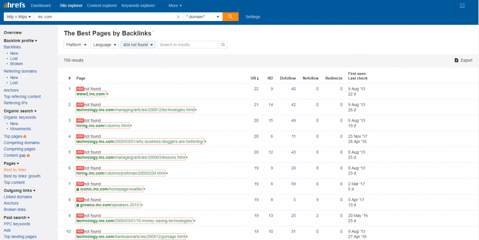479x240 pixels.
Task: Click Dofollow count 59 for iconic.inc.com
Action: point(293,184)
